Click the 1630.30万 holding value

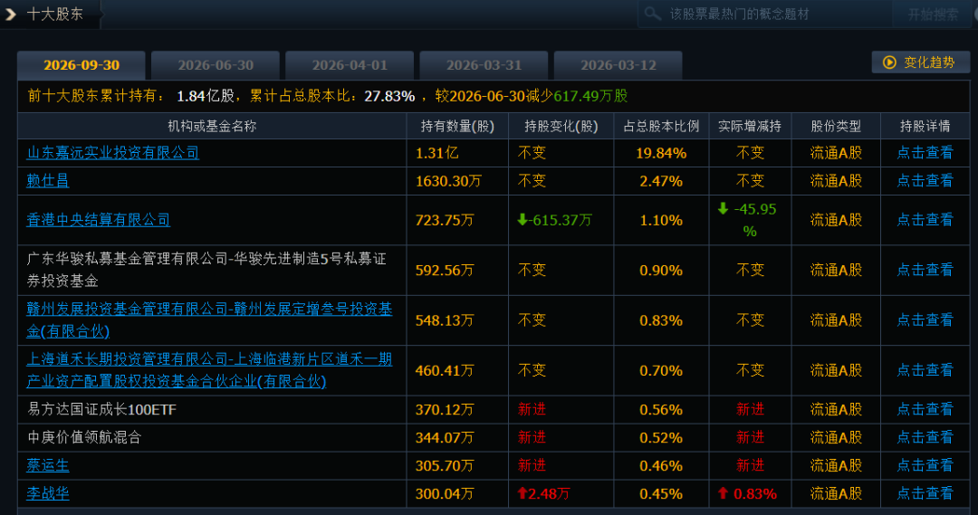[x=448, y=181]
